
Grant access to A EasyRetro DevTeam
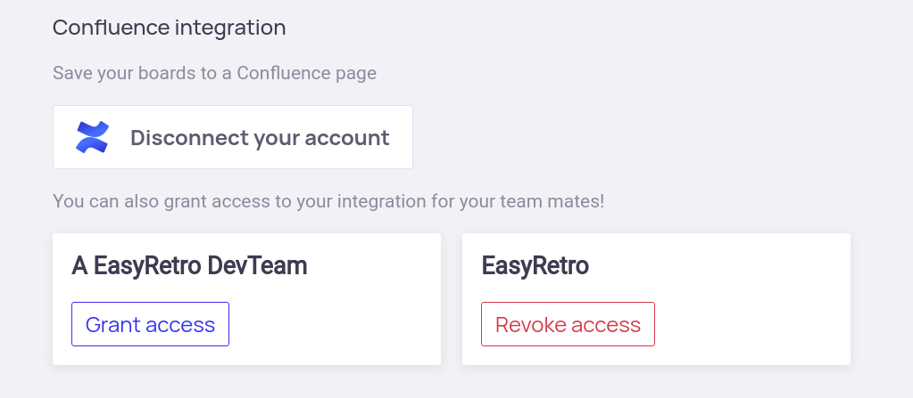[150, 324]
